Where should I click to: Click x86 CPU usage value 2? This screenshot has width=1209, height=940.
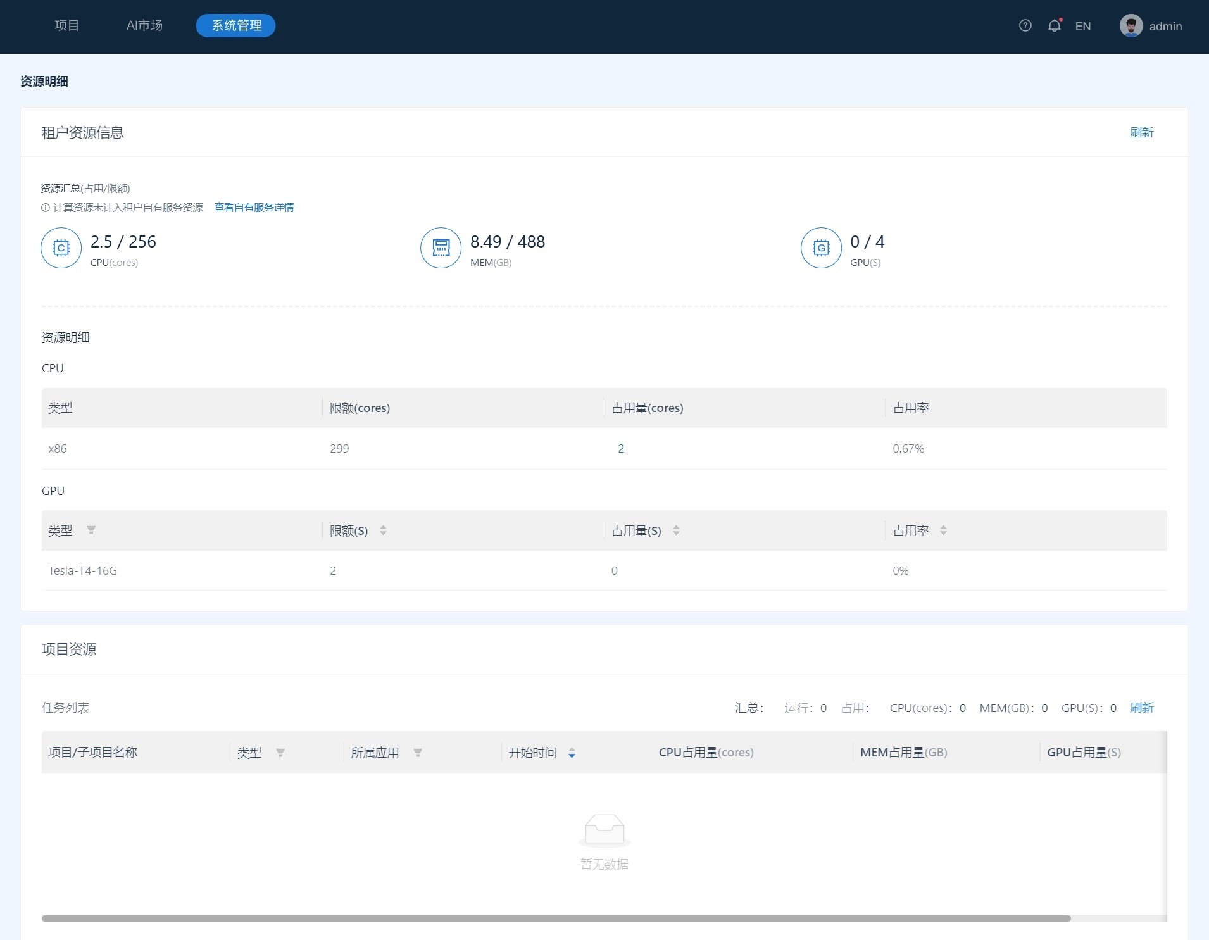[x=621, y=449]
